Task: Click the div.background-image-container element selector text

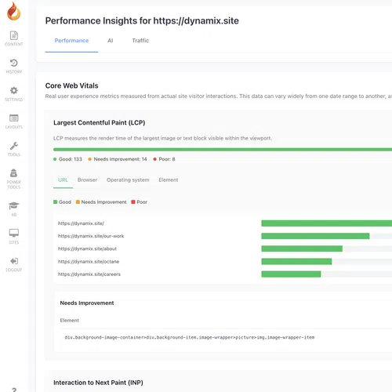Action: coord(190,337)
